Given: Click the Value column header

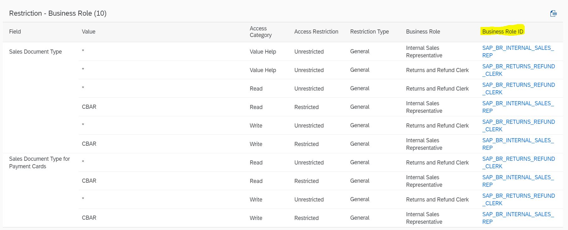Looking at the screenshot, I should (x=88, y=32).
